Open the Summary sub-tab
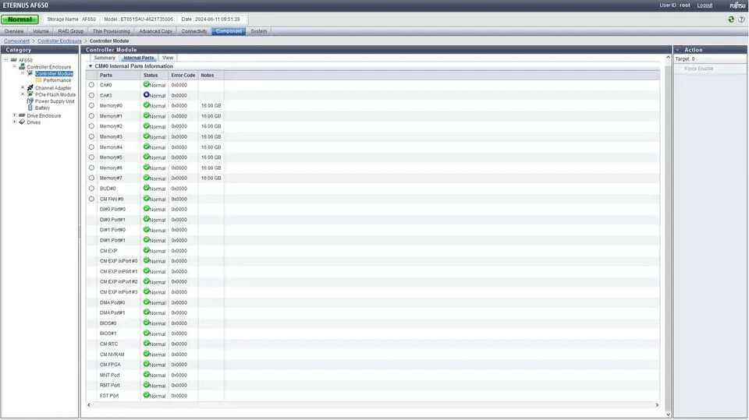This screenshot has height=420, width=749. (105, 58)
